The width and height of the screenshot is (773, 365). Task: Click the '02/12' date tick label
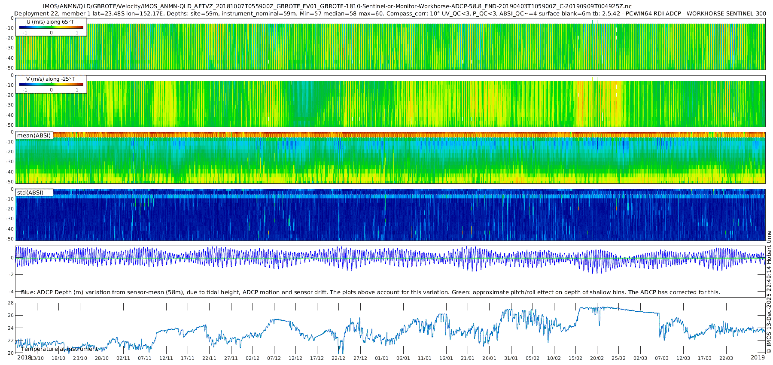(x=253, y=358)
